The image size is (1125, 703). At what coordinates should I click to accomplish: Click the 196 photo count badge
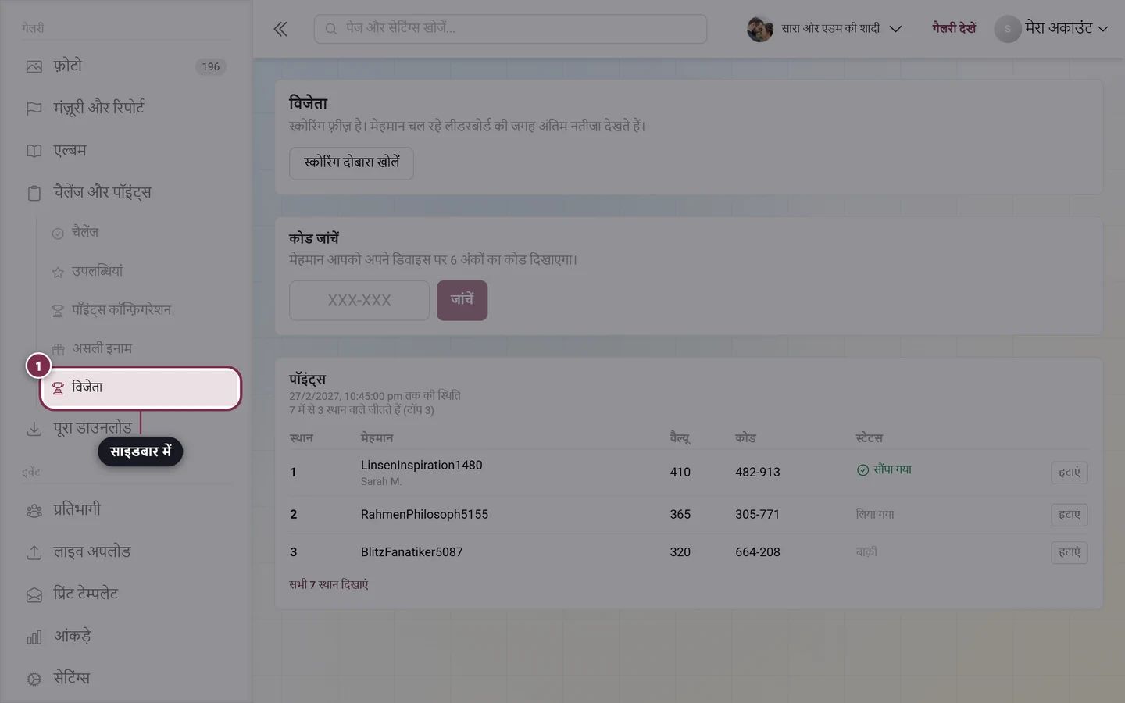coord(211,67)
